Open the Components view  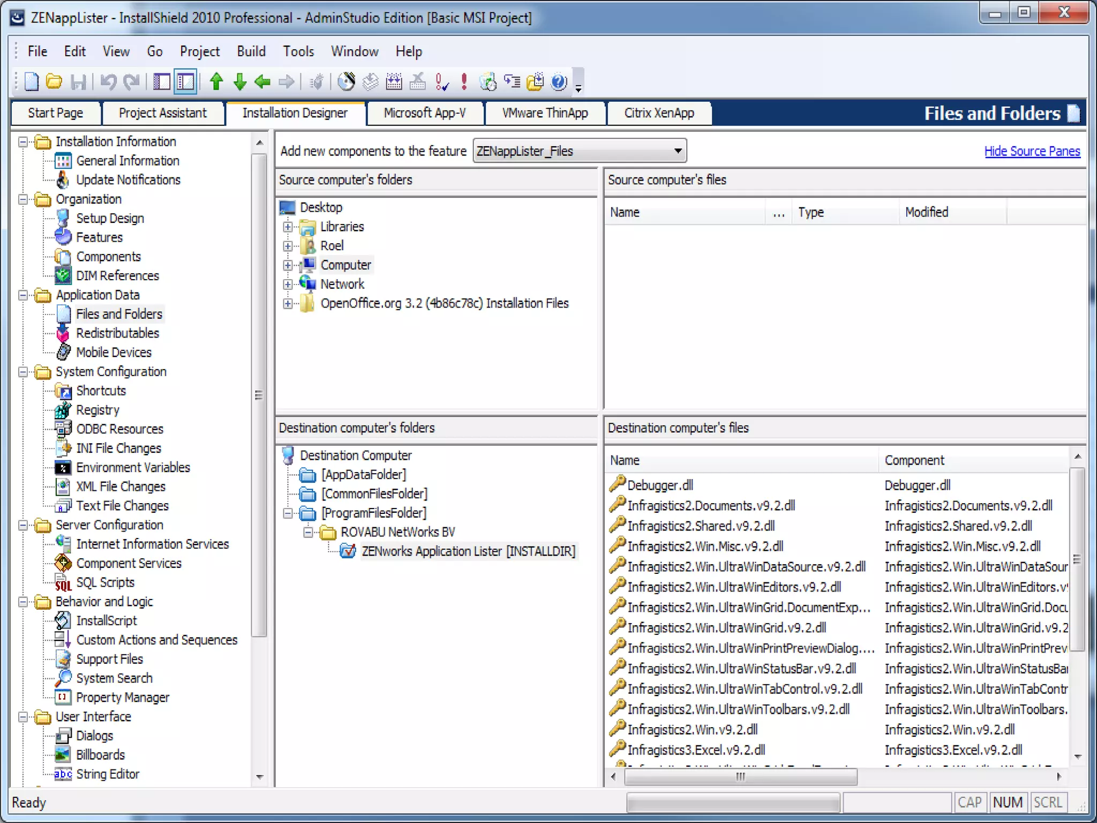tap(108, 257)
